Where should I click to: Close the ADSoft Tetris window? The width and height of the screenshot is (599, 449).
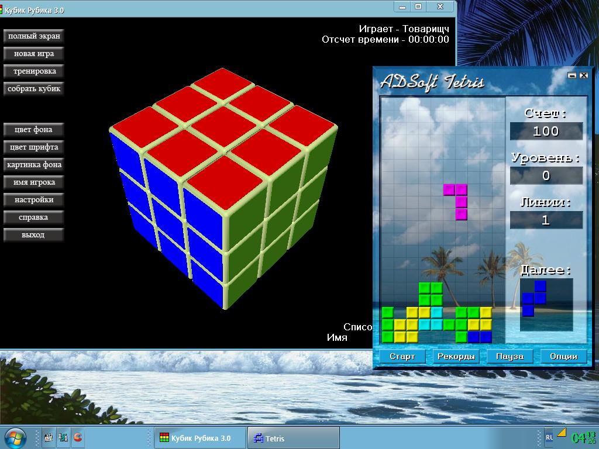tap(584, 75)
